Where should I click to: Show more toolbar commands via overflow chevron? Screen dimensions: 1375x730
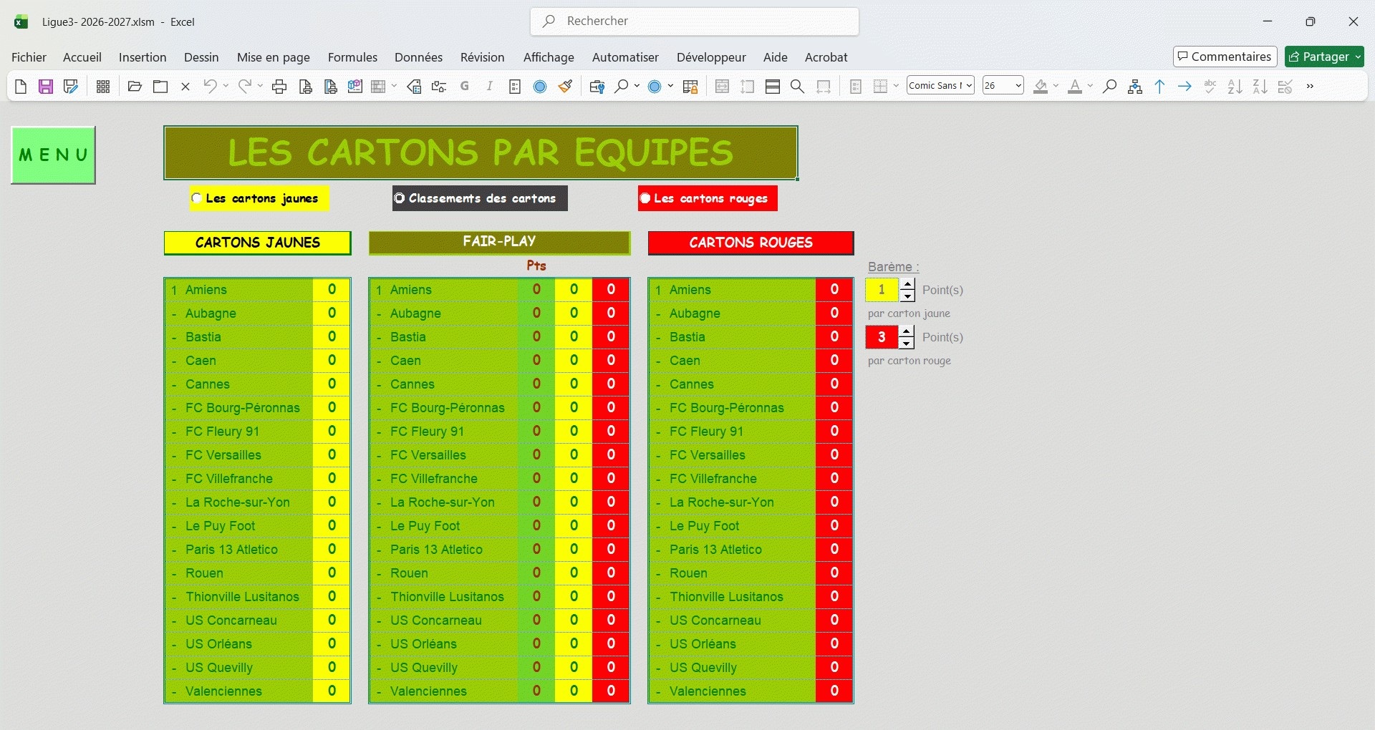1311,87
